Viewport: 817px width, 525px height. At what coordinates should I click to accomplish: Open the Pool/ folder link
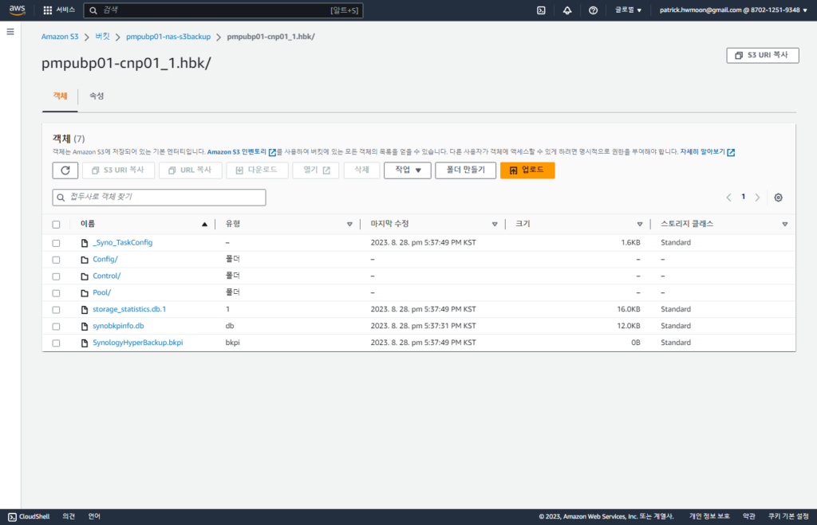(101, 293)
